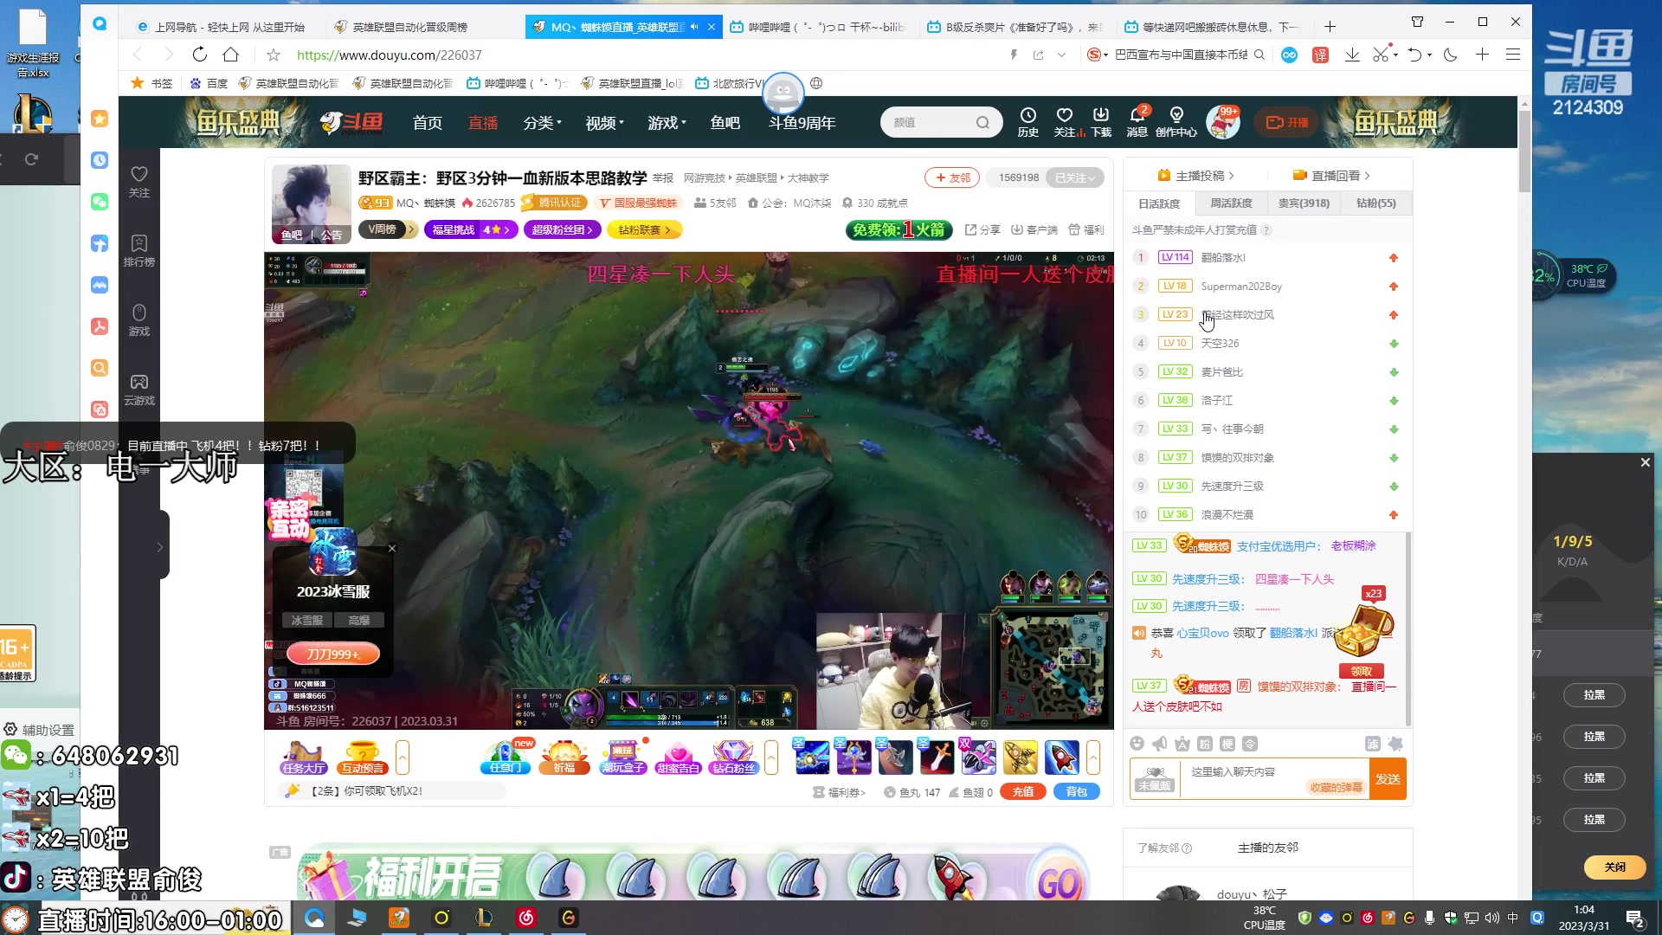The width and height of the screenshot is (1662, 935).
Task: Toggle night mode moon icon in browser
Action: pyautogui.click(x=1452, y=55)
